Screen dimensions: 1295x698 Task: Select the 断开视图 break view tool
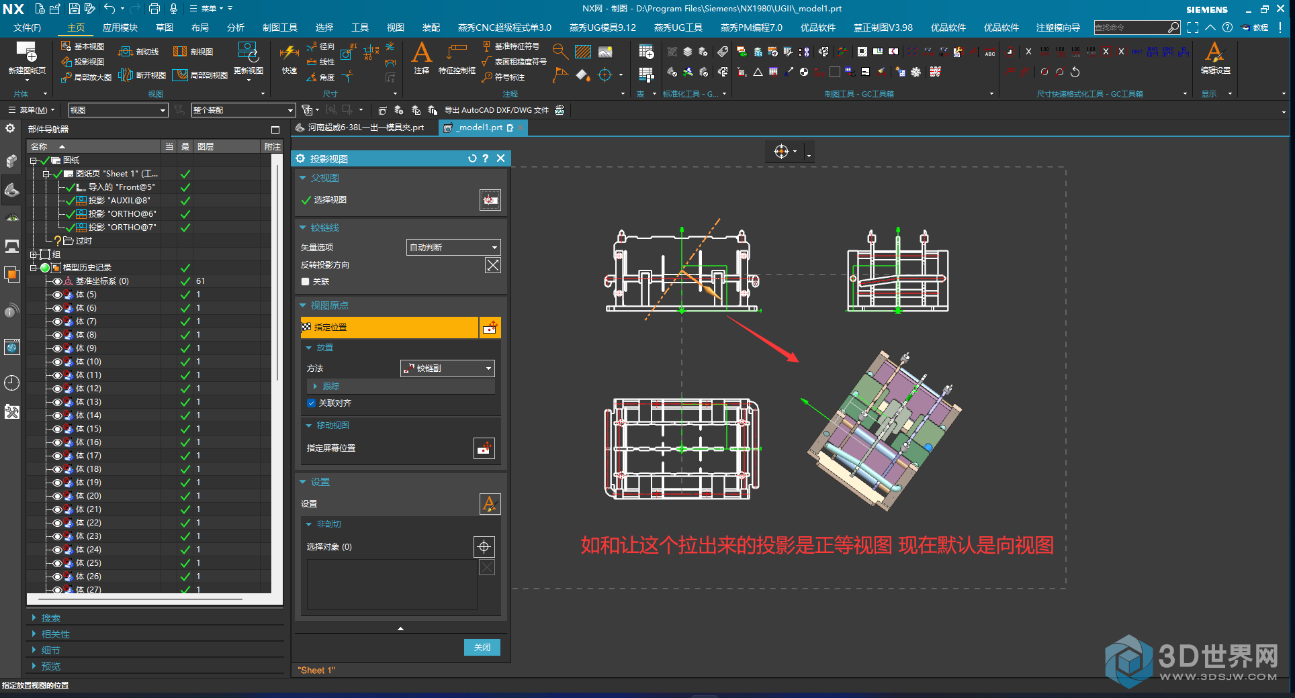(142, 75)
